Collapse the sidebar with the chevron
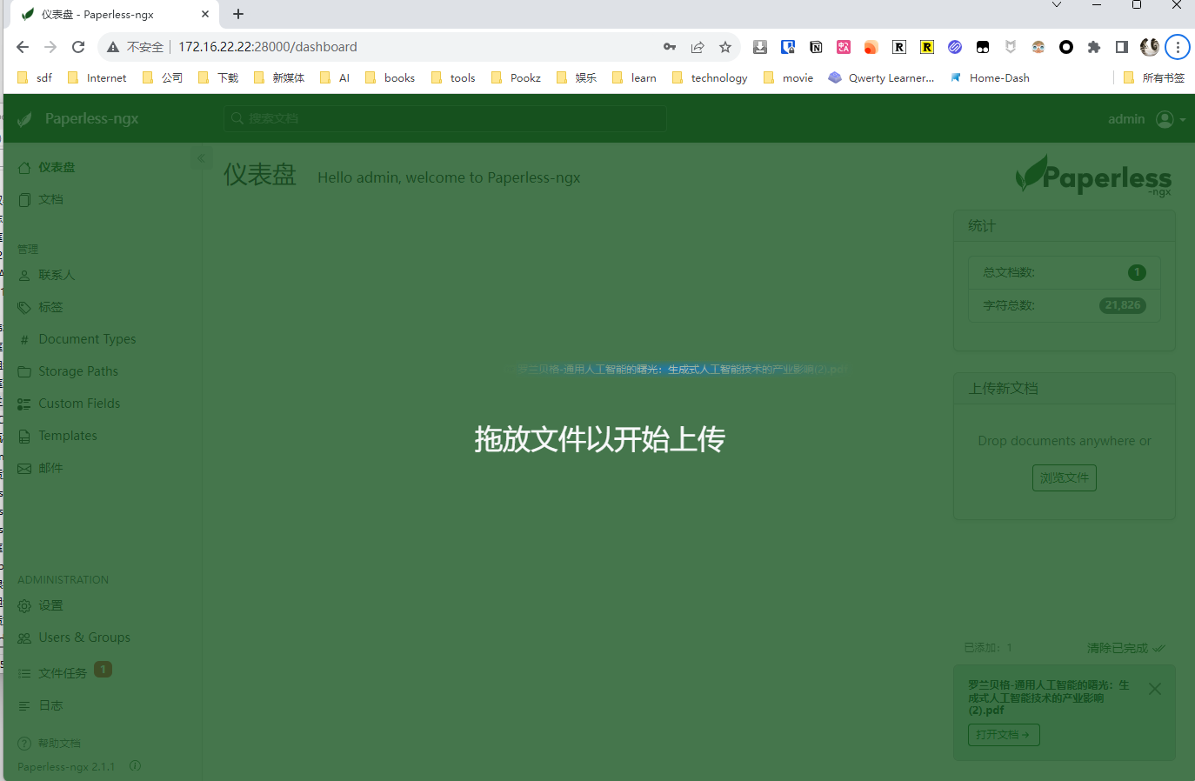1195x781 pixels. pos(202,157)
